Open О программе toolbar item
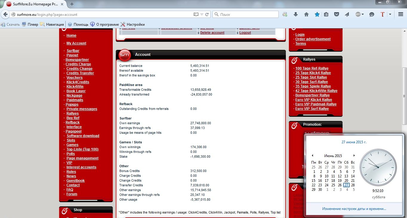Screen dimensions: 407x218 (104, 24)
